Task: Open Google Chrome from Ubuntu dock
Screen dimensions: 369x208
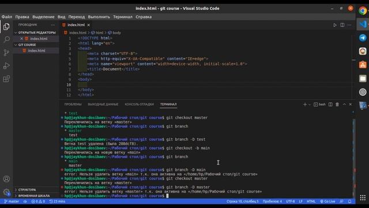Action: point(363,10)
